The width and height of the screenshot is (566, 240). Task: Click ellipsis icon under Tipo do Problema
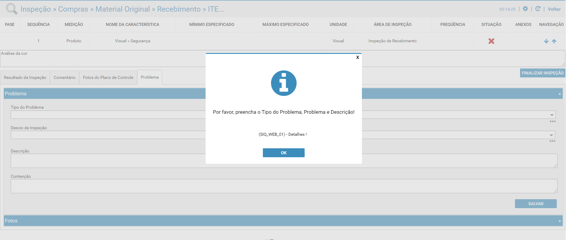click(553, 121)
